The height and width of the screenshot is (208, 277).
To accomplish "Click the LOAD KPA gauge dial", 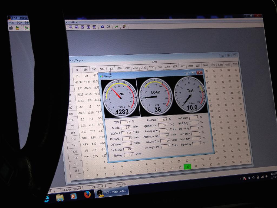I will click(156, 96).
